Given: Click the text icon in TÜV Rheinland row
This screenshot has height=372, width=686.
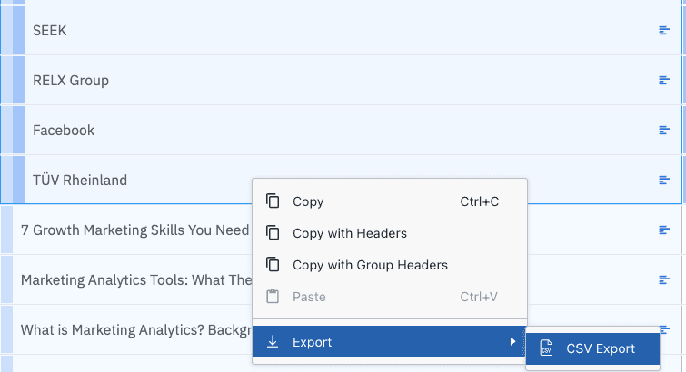Looking at the screenshot, I should click(664, 181).
